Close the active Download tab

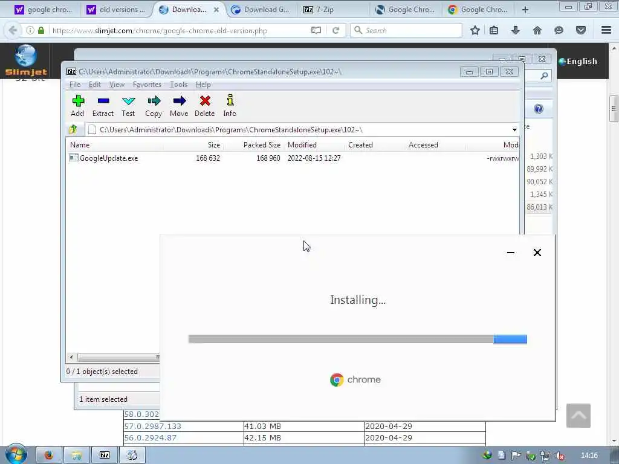point(216,10)
